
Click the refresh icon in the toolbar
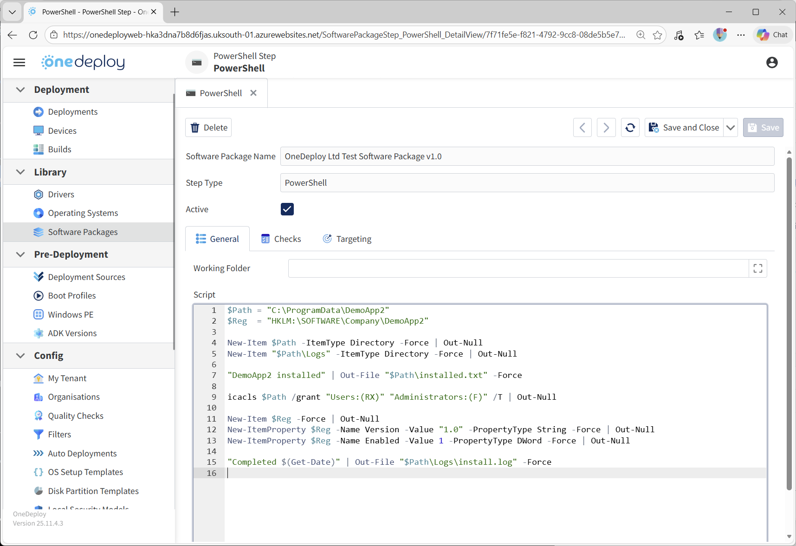click(x=630, y=128)
